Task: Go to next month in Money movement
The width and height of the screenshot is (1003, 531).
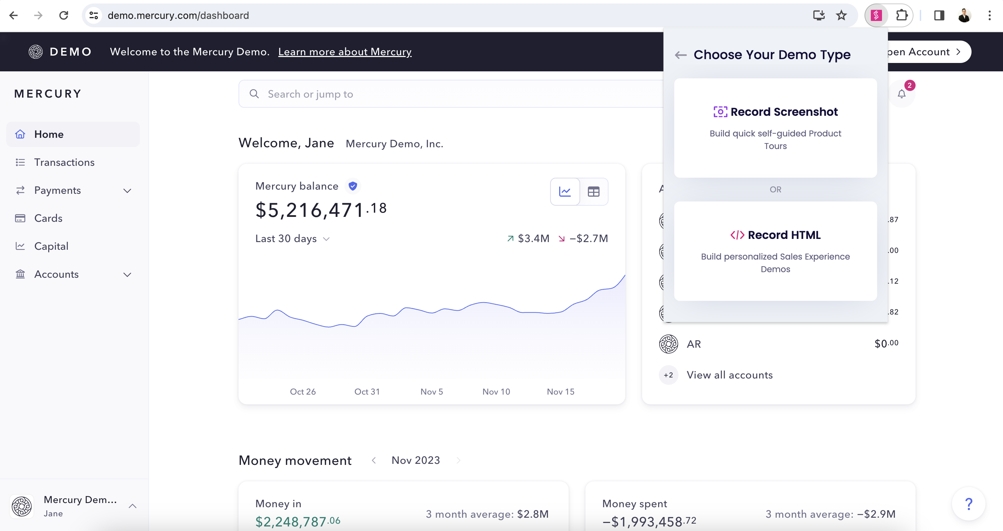Action: (x=458, y=460)
